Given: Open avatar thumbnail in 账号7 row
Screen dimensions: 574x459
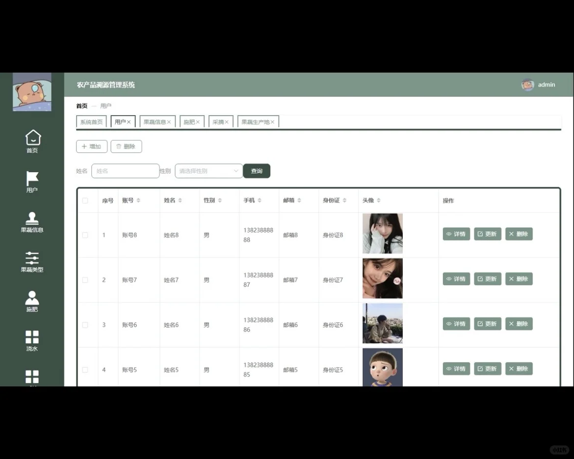Looking at the screenshot, I should [383, 279].
